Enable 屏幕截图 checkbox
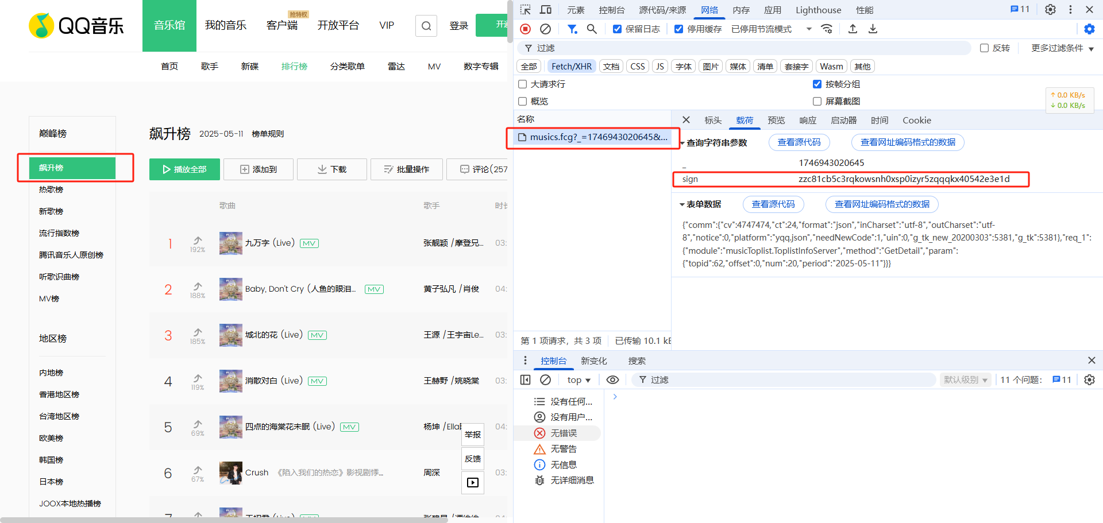Image resolution: width=1103 pixels, height=523 pixels. pos(817,101)
